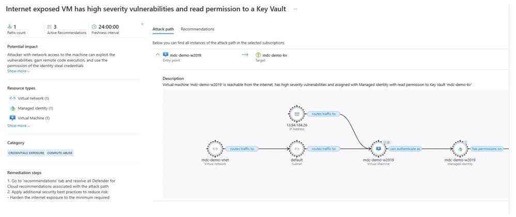The height and width of the screenshot is (217, 516).
Task: Click the insights badge above Virtual Machine node
Action: click(386, 142)
